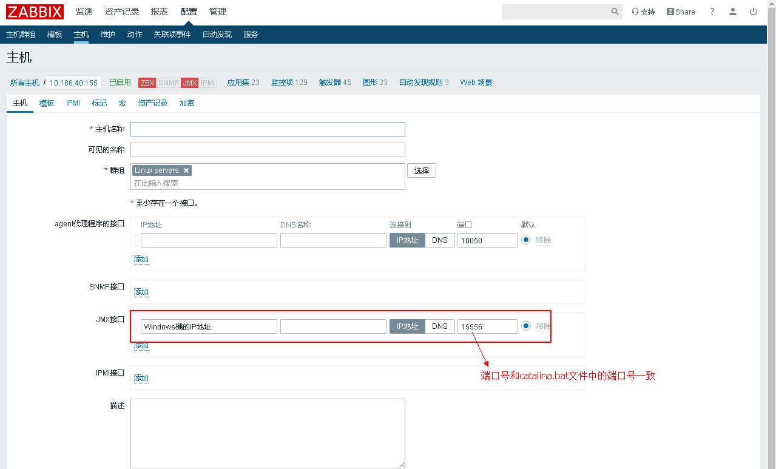Click 添加 under IPMI接口
776x469 pixels.
click(141, 378)
